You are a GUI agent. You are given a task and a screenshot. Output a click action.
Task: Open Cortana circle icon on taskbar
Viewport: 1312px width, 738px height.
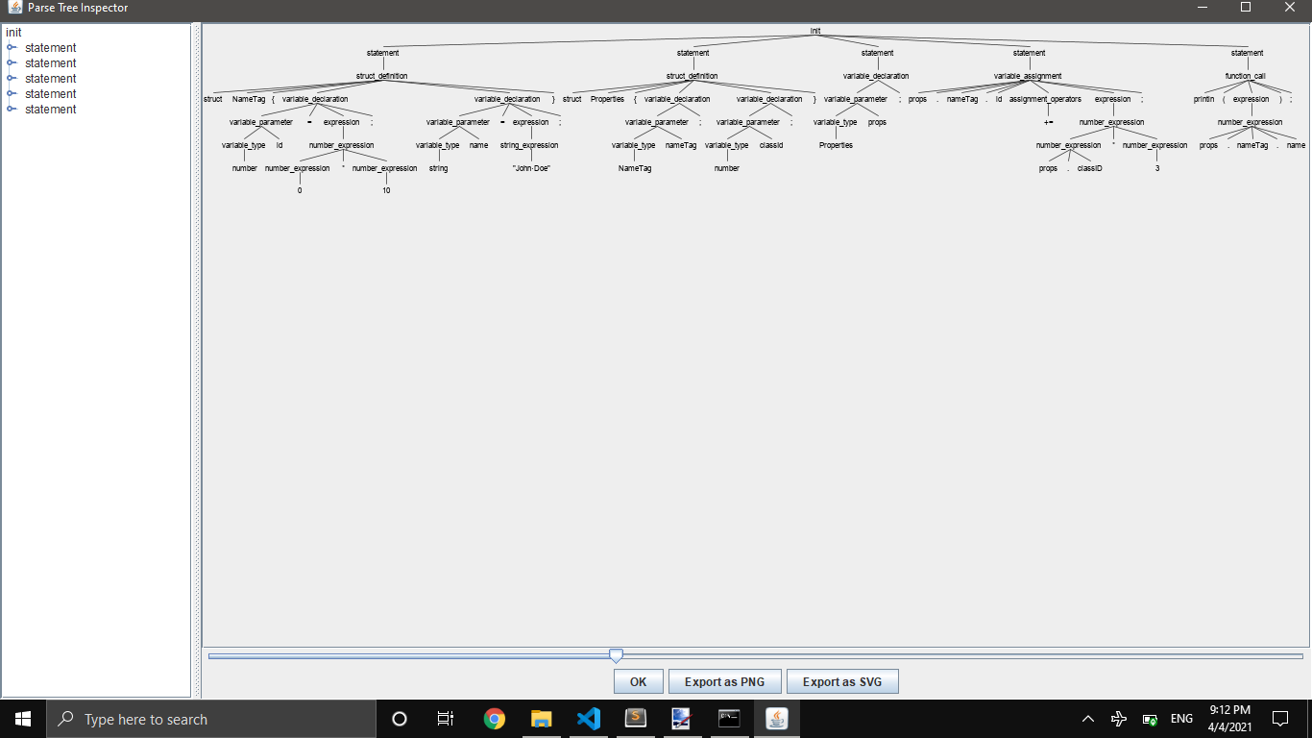(400, 719)
